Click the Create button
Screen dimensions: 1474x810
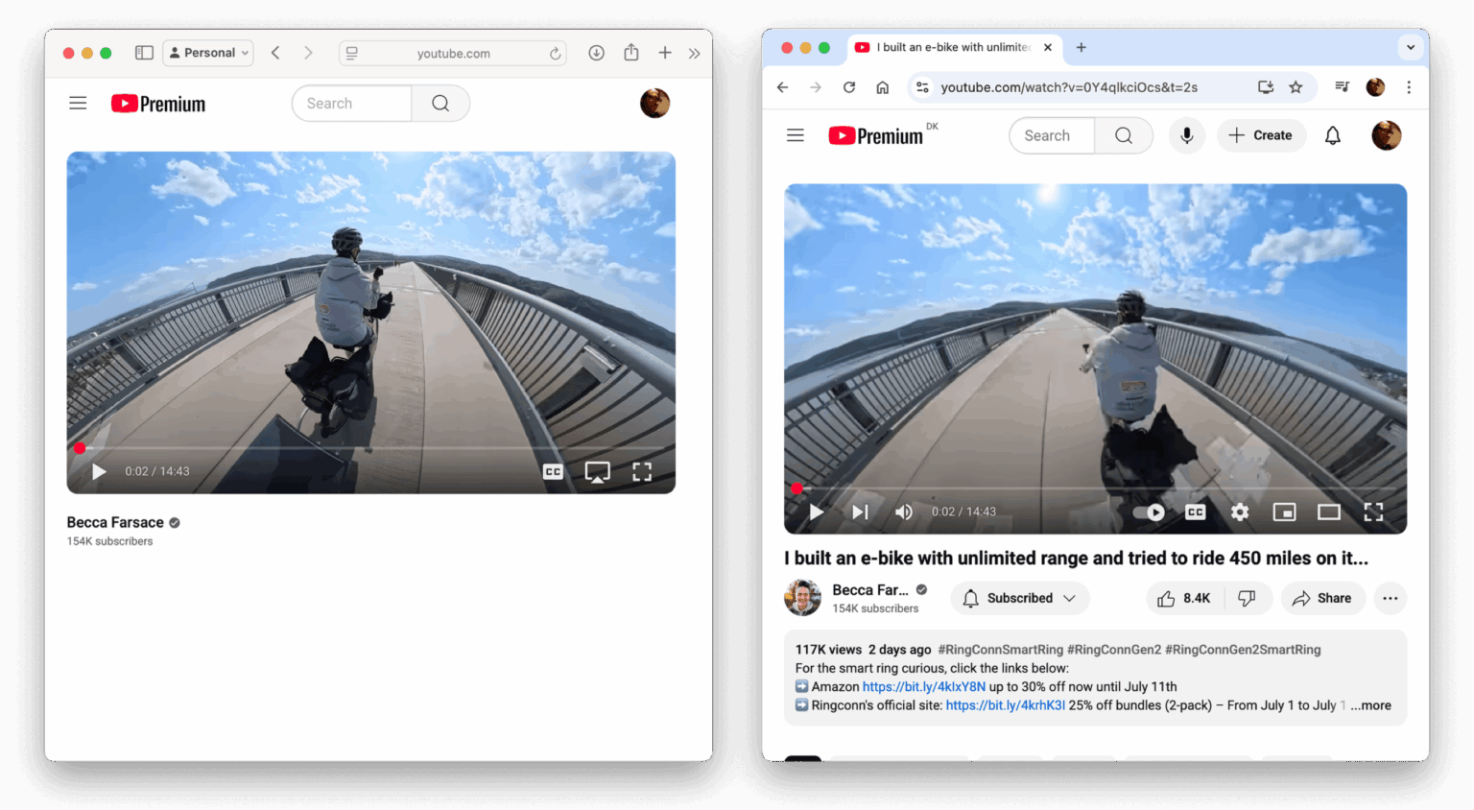pos(1261,135)
